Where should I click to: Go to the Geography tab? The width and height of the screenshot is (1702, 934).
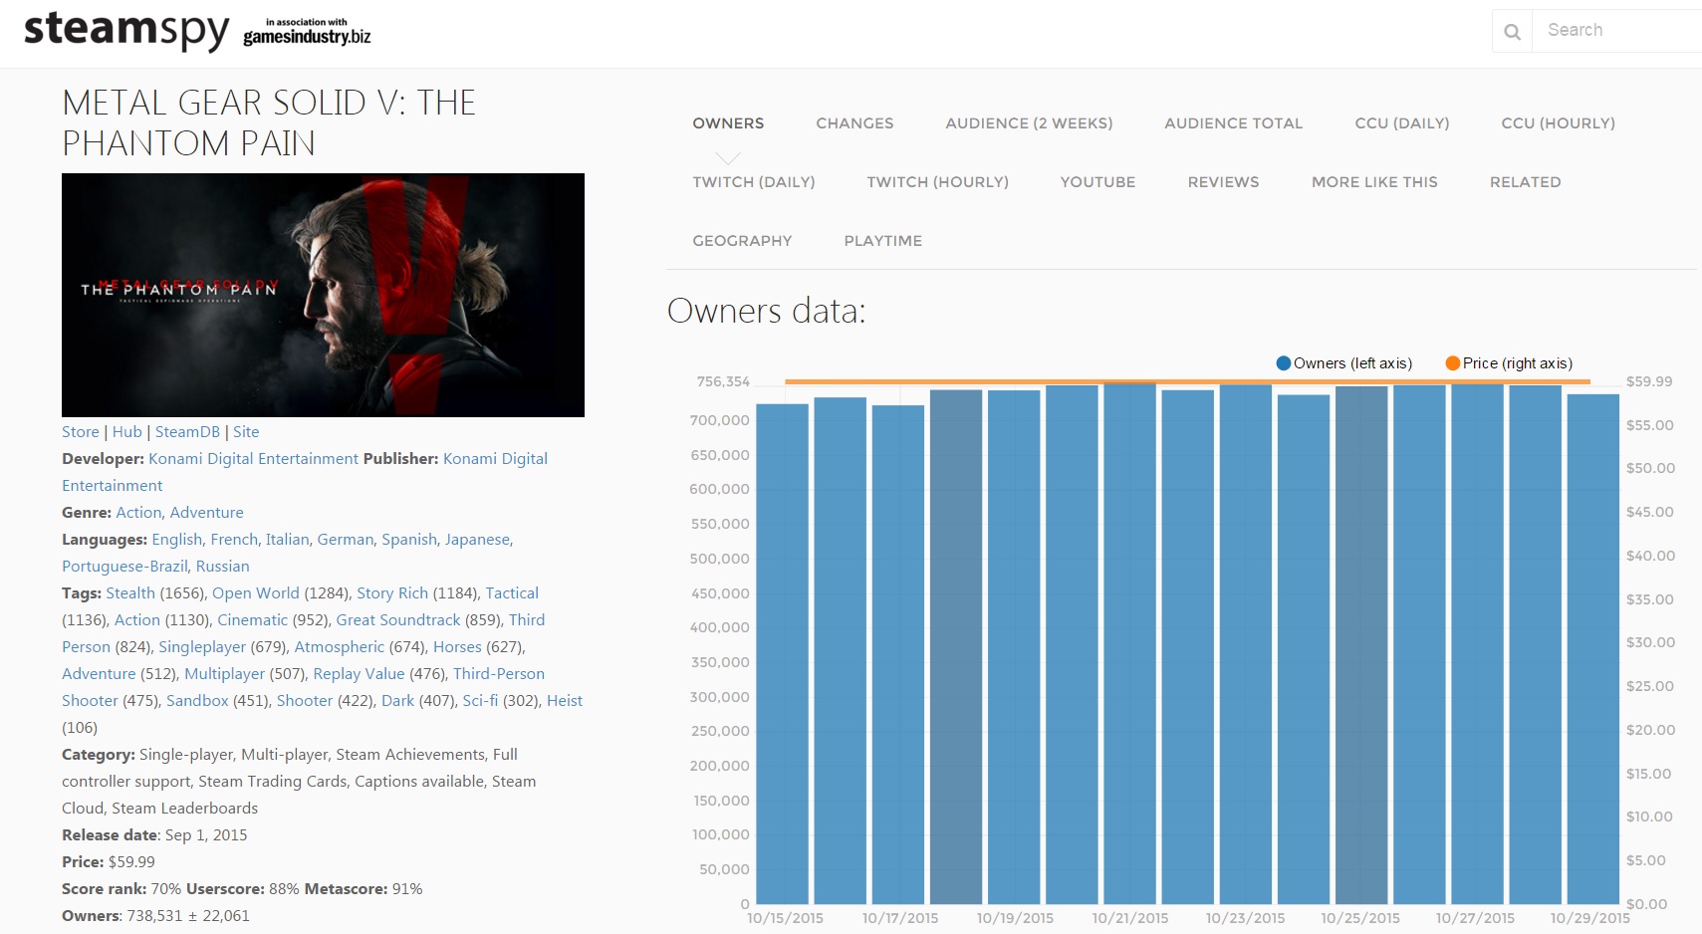(x=742, y=241)
